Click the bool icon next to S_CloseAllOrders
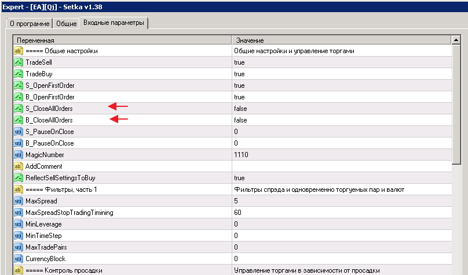 (x=19, y=109)
